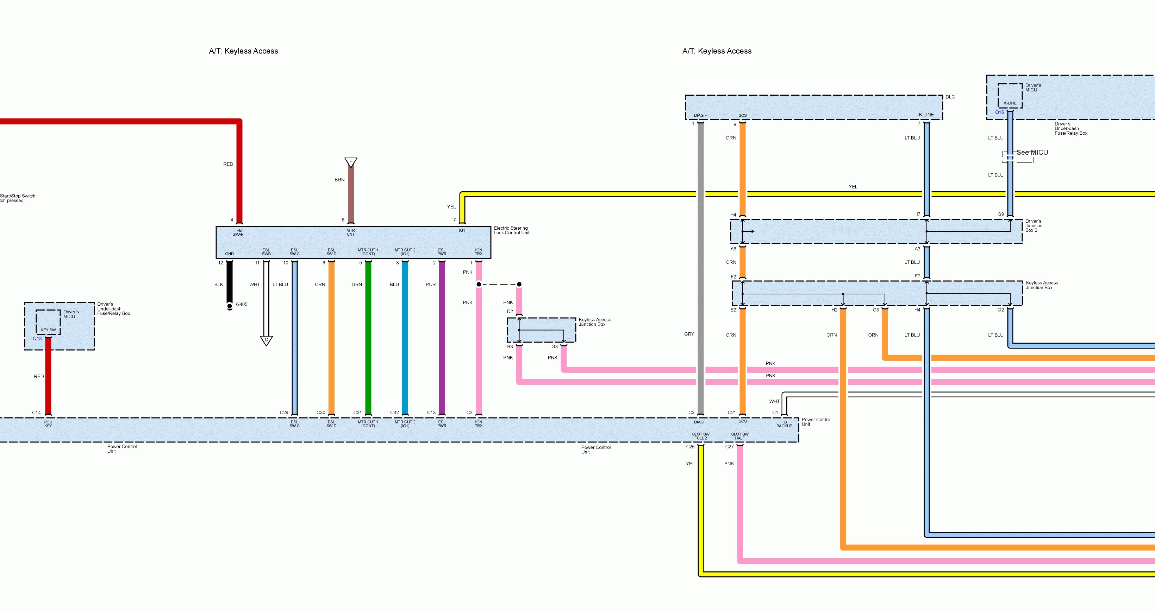Select the purple PUR wire
Image resolution: width=1155 pixels, height=613 pixels.
(442, 336)
